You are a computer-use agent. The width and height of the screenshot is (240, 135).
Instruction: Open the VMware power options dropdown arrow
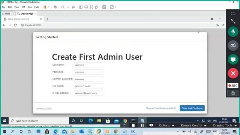(x=48, y=7)
